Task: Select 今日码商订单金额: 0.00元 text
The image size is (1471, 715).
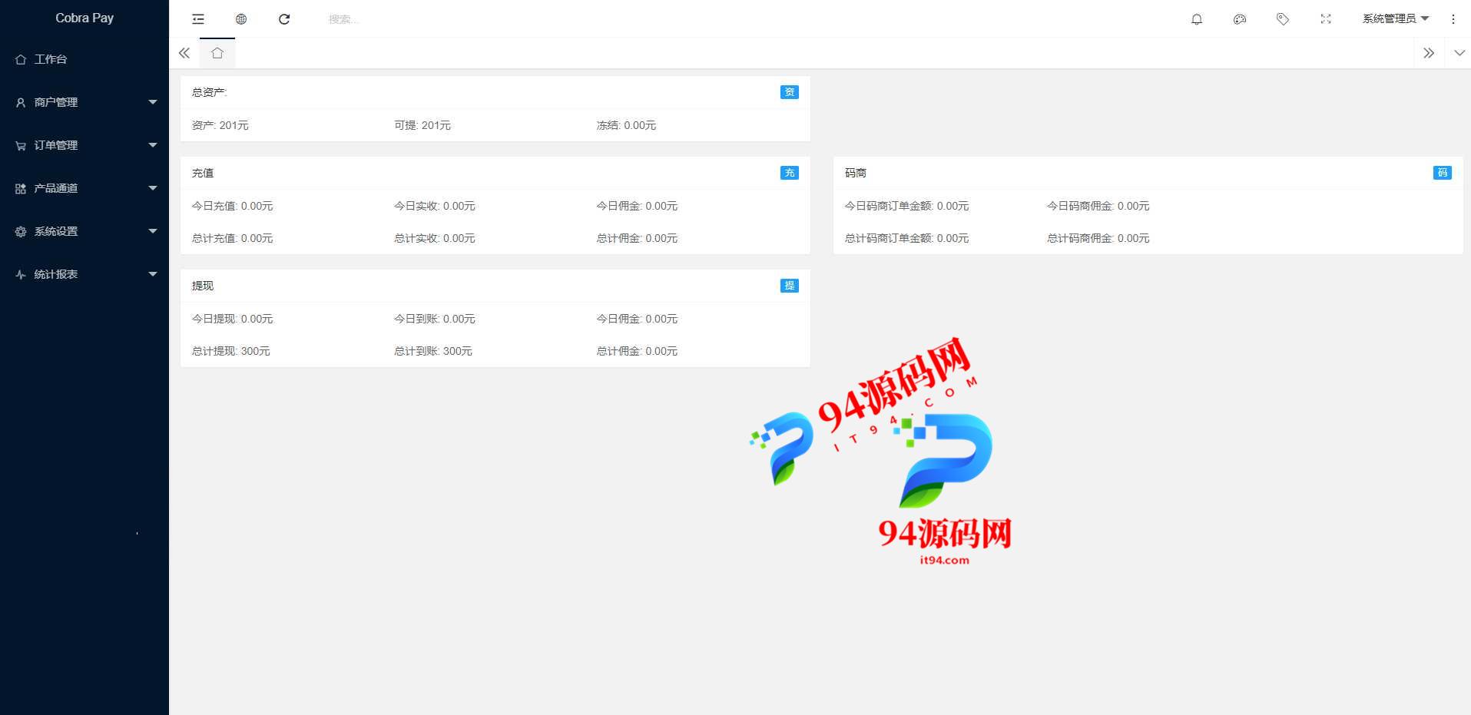Action: tap(906, 206)
